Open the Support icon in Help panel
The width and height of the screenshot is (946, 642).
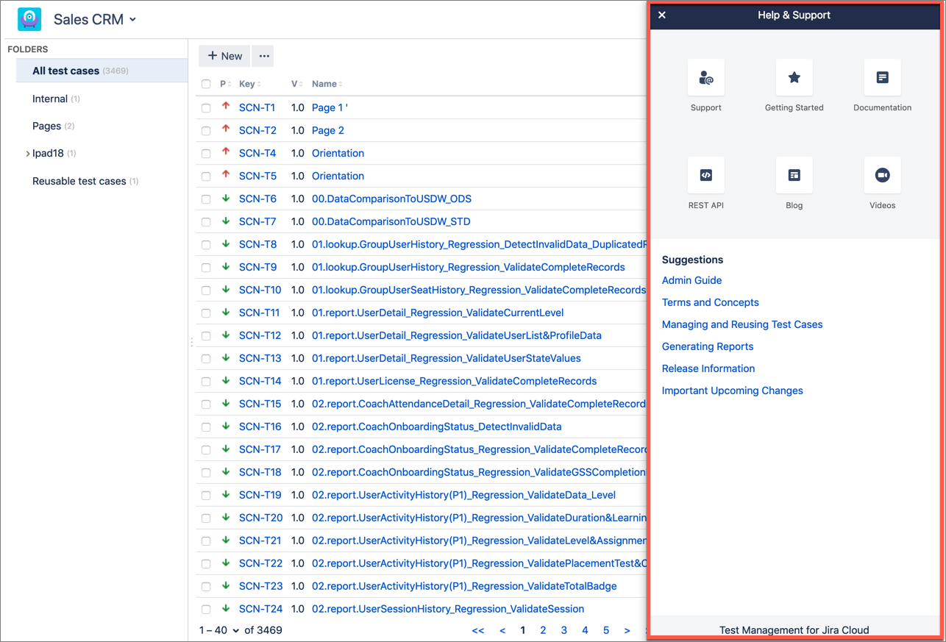click(x=705, y=78)
